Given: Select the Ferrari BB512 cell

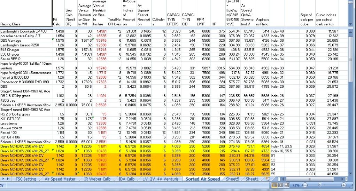Looking at the screenshot, I should 26,59.
